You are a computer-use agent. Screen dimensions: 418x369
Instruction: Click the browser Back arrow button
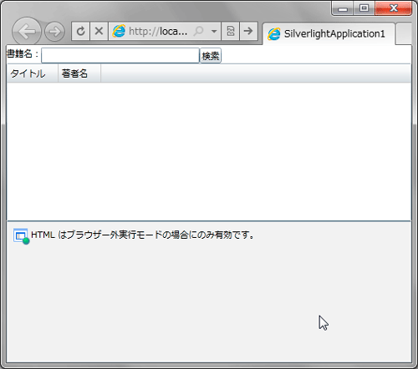pos(27,32)
